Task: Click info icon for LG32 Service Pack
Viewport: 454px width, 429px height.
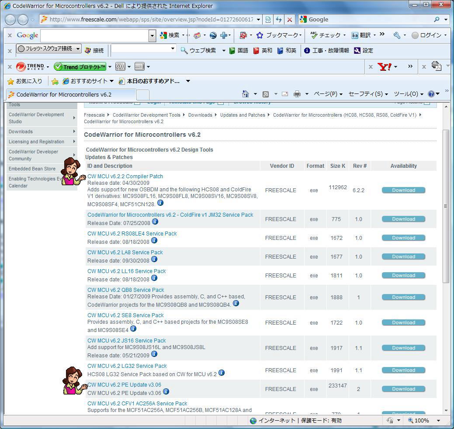Action: tap(222, 373)
